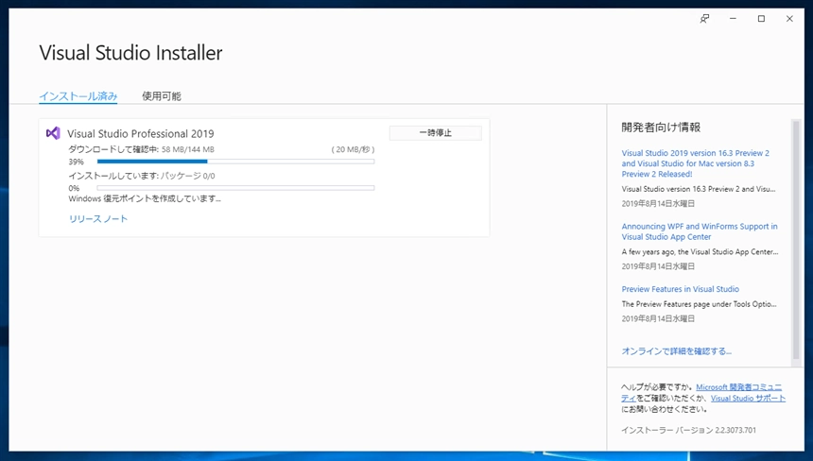This screenshot has width=813, height=461.
Task: Open Preview Features in Visual Studio article
Action: click(x=681, y=289)
